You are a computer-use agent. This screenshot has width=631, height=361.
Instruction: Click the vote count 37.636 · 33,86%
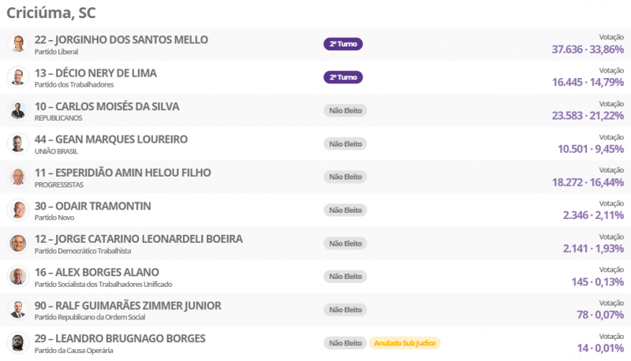tap(588, 49)
